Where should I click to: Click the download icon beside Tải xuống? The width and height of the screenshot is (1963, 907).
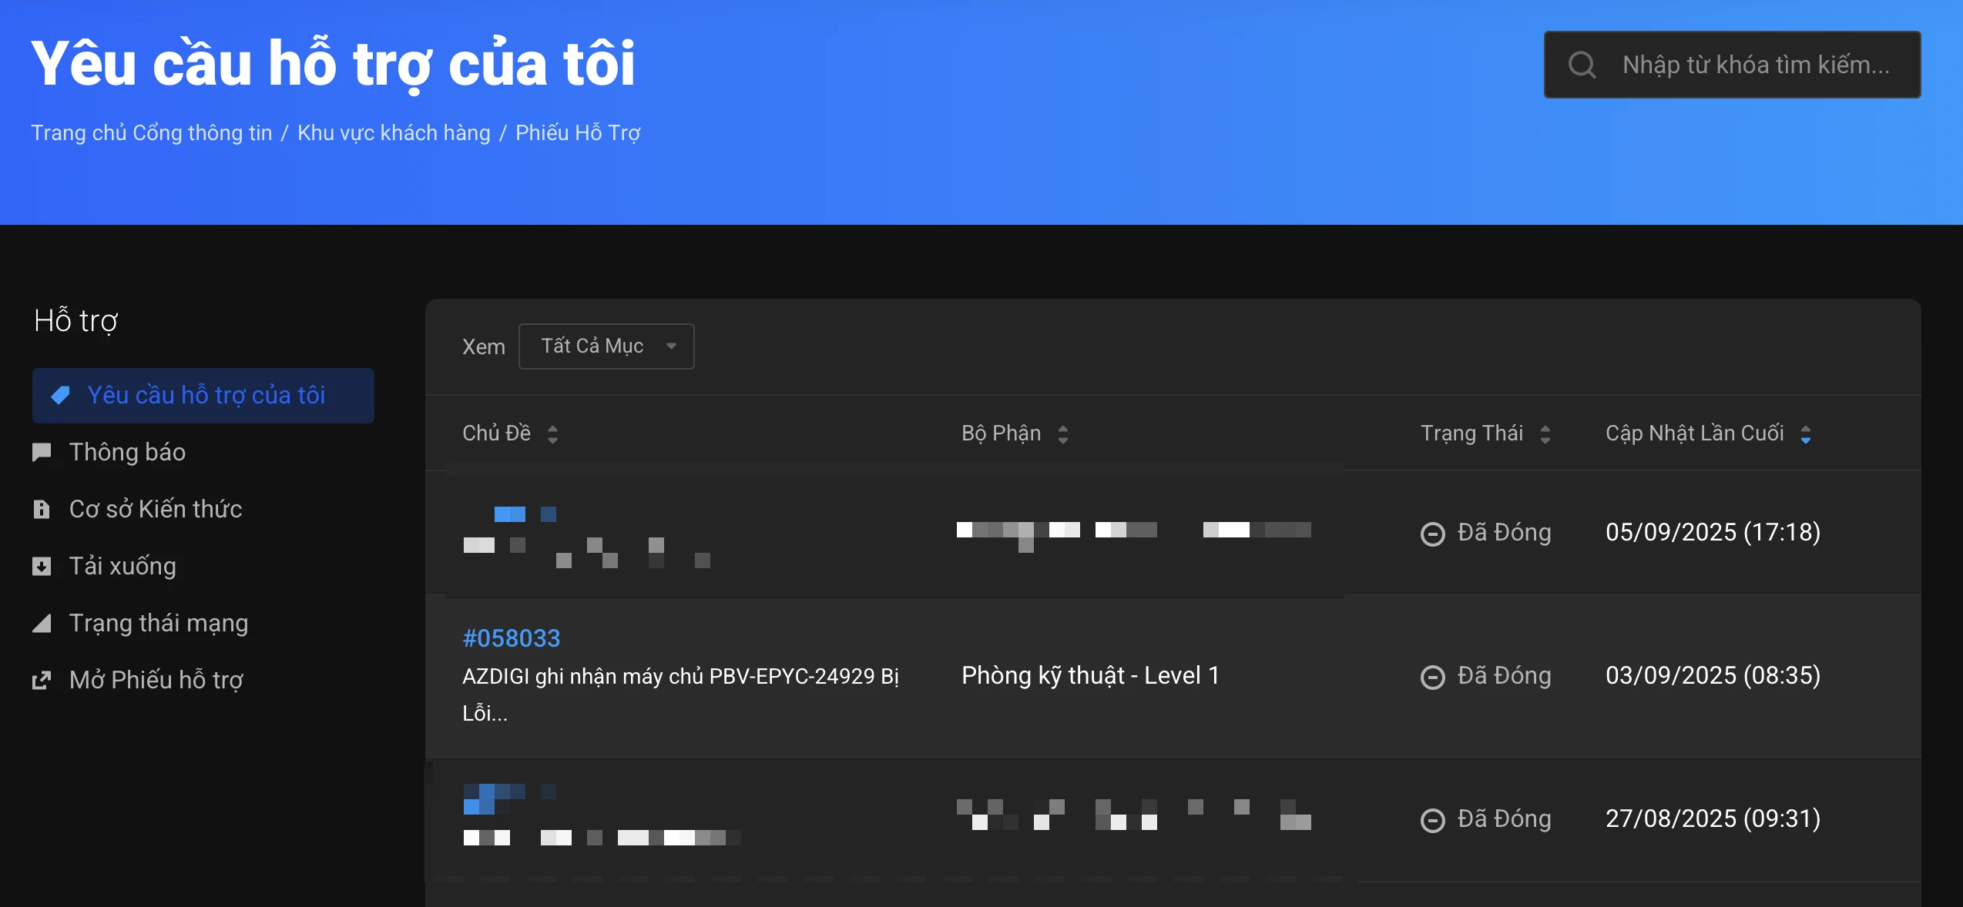(42, 566)
